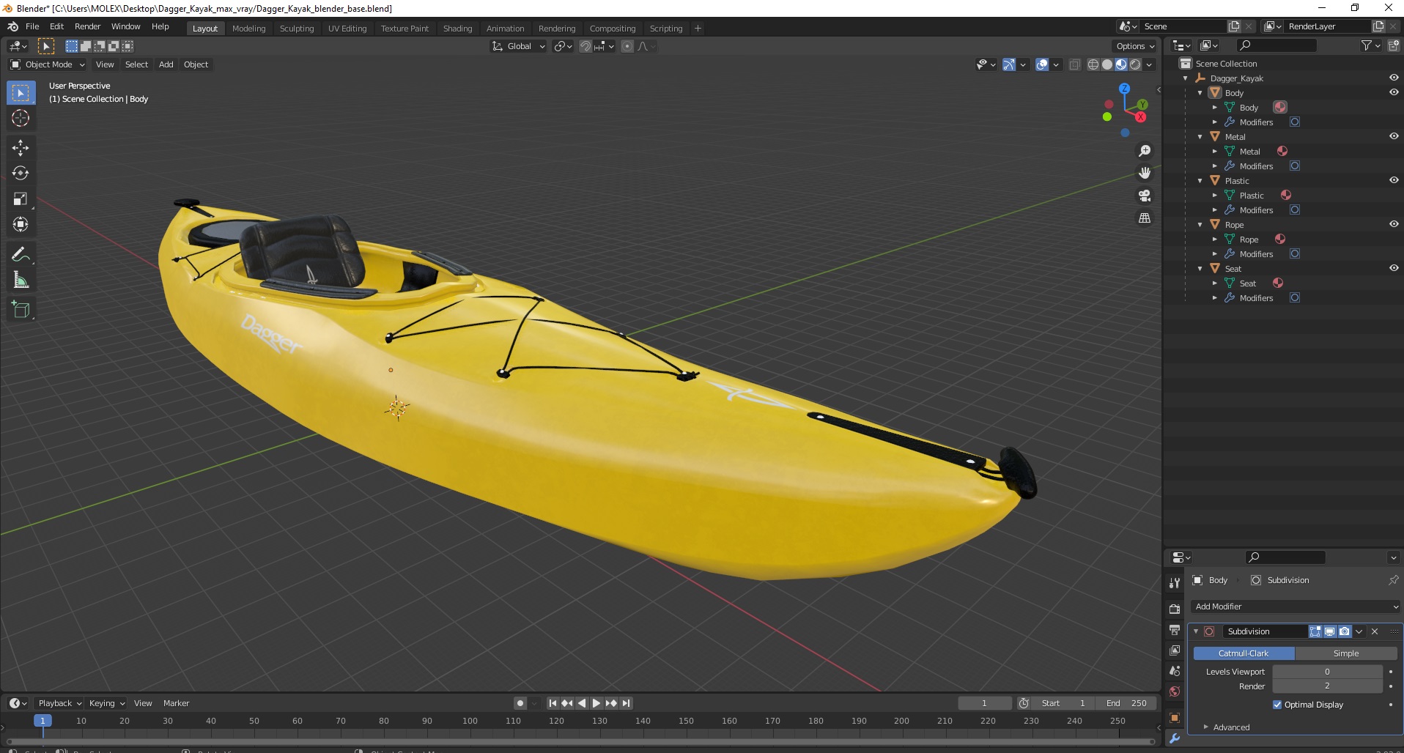Open the Object Mode dropdown
This screenshot has height=753, width=1404.
48,64
